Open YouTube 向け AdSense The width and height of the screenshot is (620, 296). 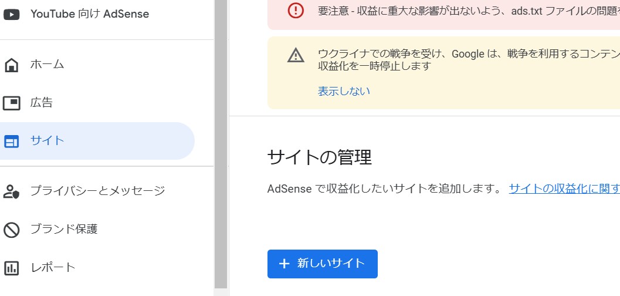(x=89, y=14)
